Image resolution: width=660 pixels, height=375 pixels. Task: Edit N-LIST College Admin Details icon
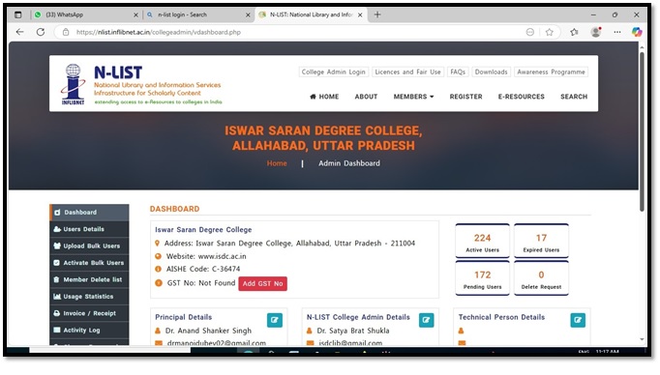tap(427, 320)
